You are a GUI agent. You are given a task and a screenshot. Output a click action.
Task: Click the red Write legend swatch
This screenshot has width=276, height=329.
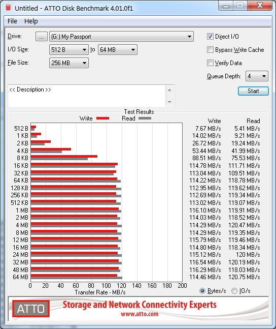click(102, 118)
